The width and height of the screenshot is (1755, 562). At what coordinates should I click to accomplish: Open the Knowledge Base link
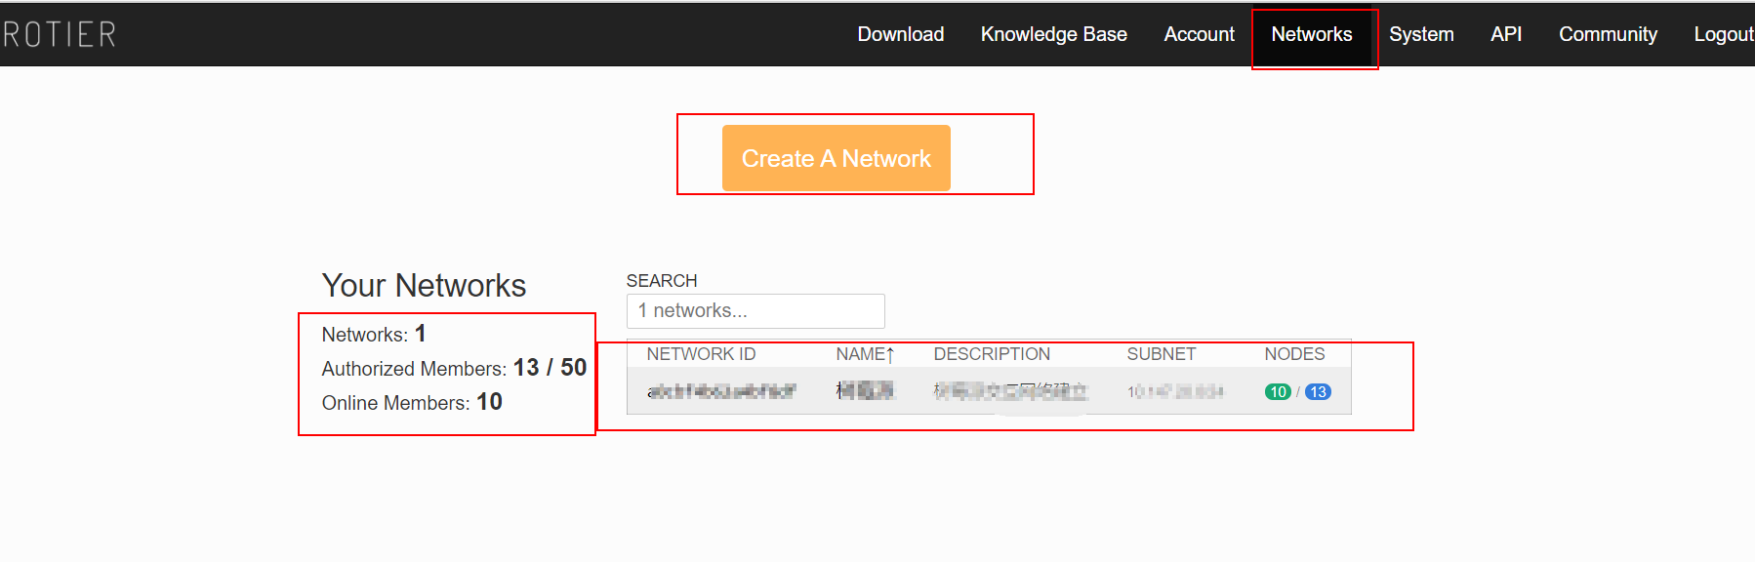click(x=1053, y=34)
